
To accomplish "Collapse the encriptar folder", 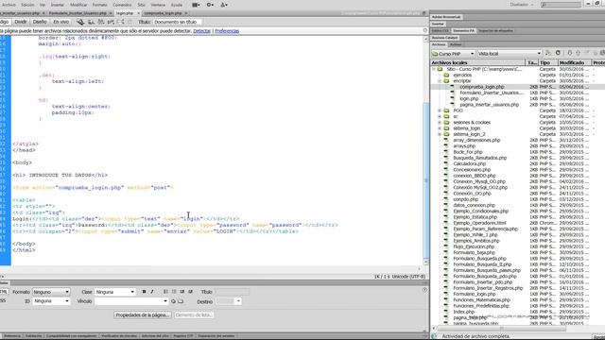I will (x=440, y=81).
